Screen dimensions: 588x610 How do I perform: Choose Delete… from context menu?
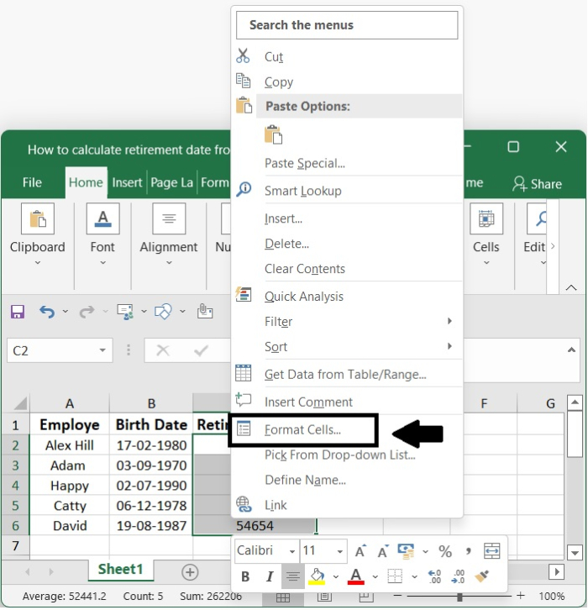coord(286,244)
